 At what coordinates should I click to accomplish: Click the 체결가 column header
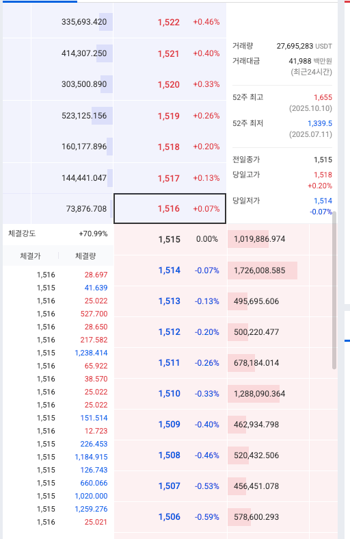pos(31,255)
